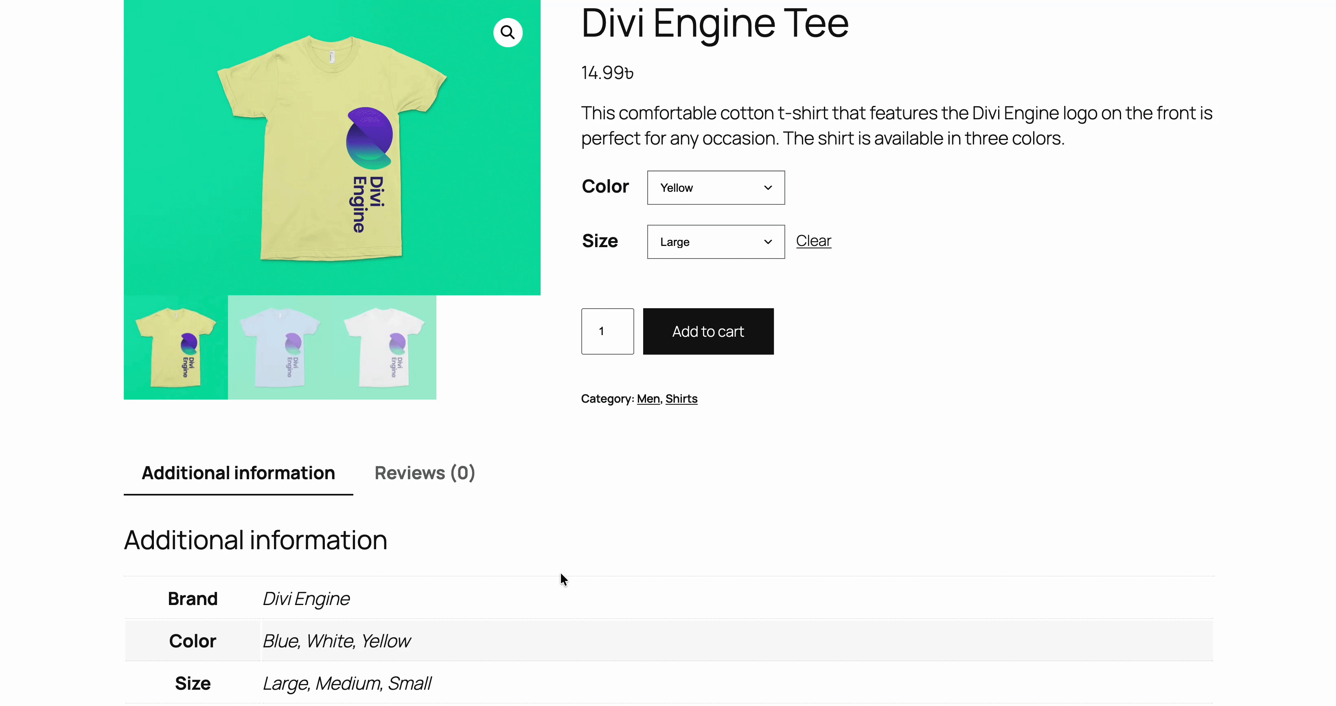1336x706 pixels.
Task: Click the 14.99 price text
Action: [x=607, y=72]
